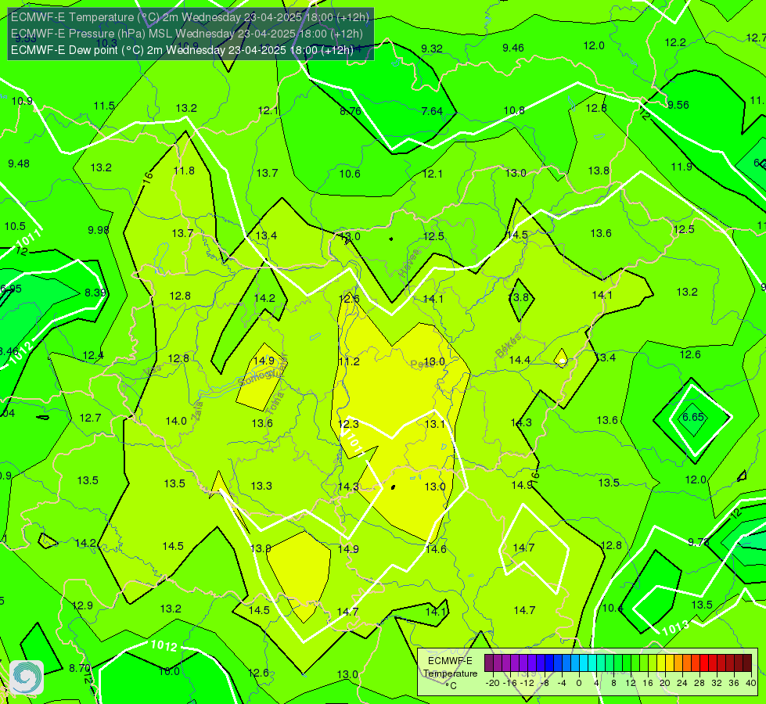Click the 8.70 temperature value

(x=80, y=668)
